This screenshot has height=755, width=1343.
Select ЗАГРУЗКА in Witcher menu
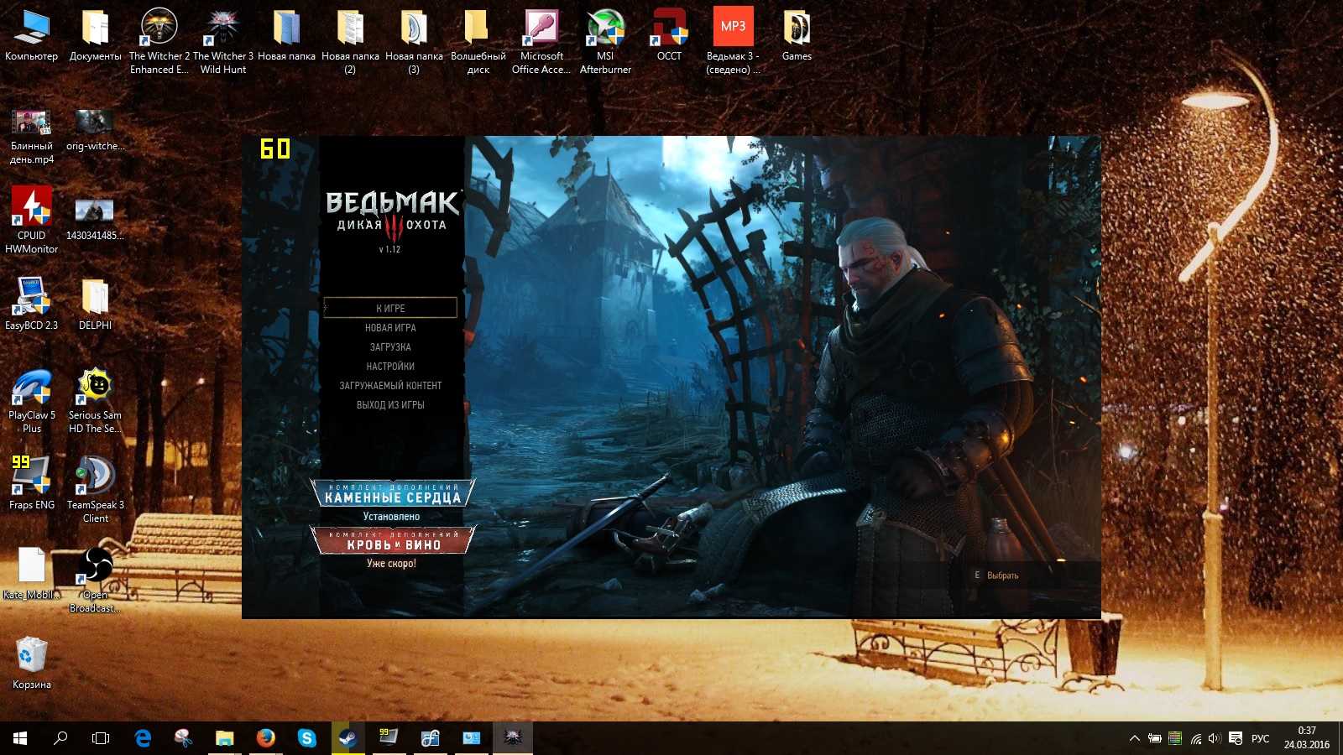click(x=390, y=347)
